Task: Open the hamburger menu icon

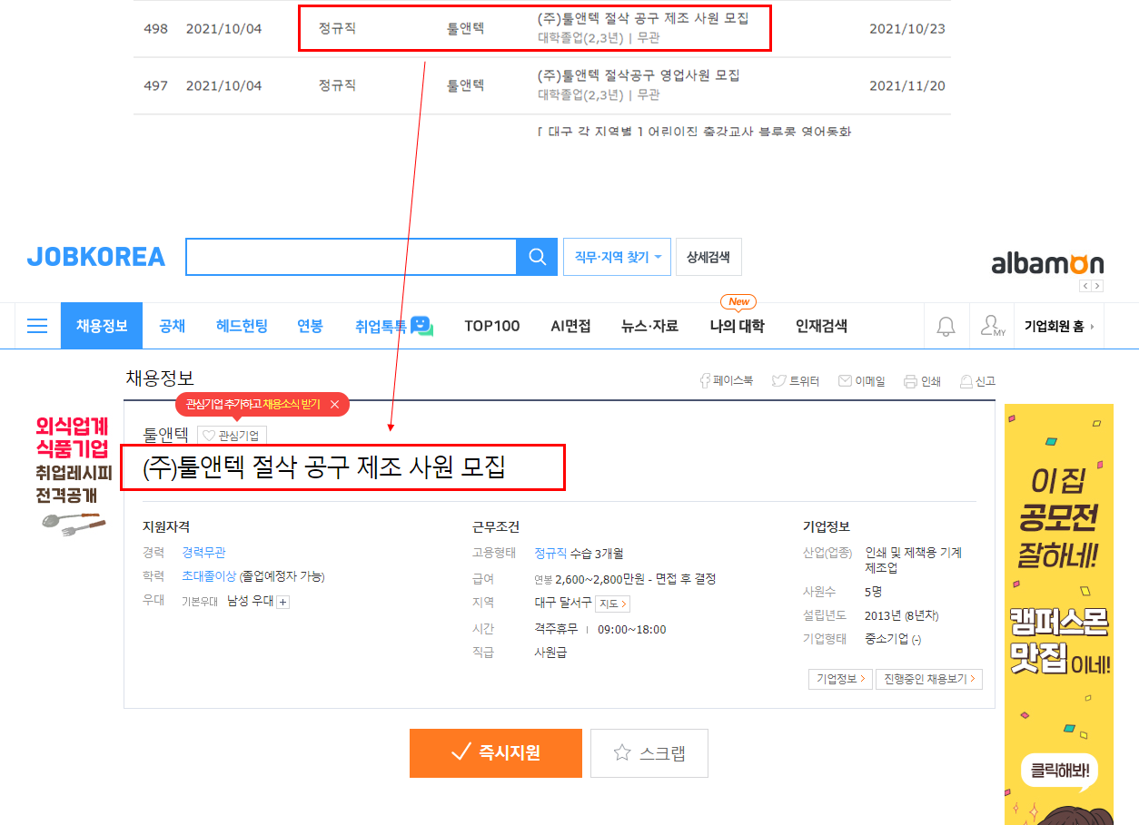Action: [37, 326]
